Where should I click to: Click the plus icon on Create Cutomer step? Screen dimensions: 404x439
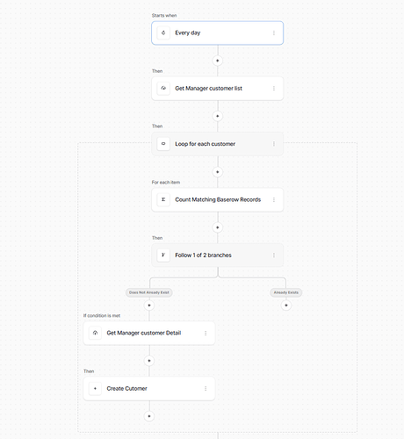click(95, 389)
